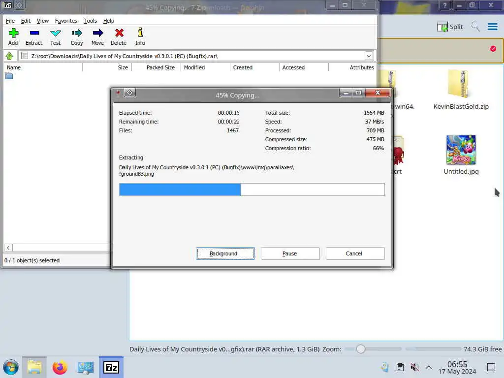The width and height of the screenshot is (504, 378).
Task: Expand hidden system tray icons
Action: (429, 367)
